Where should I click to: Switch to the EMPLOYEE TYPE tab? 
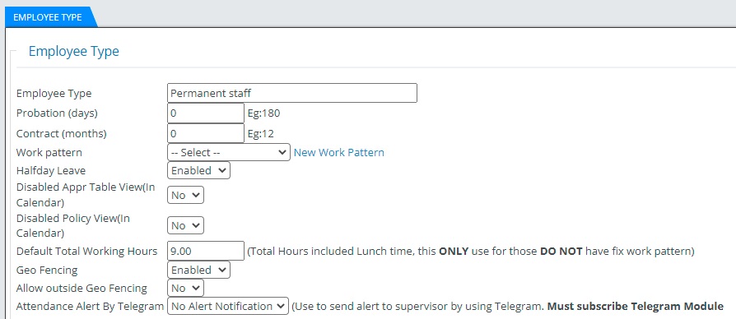pyautogui.click(x=48, y=17)
